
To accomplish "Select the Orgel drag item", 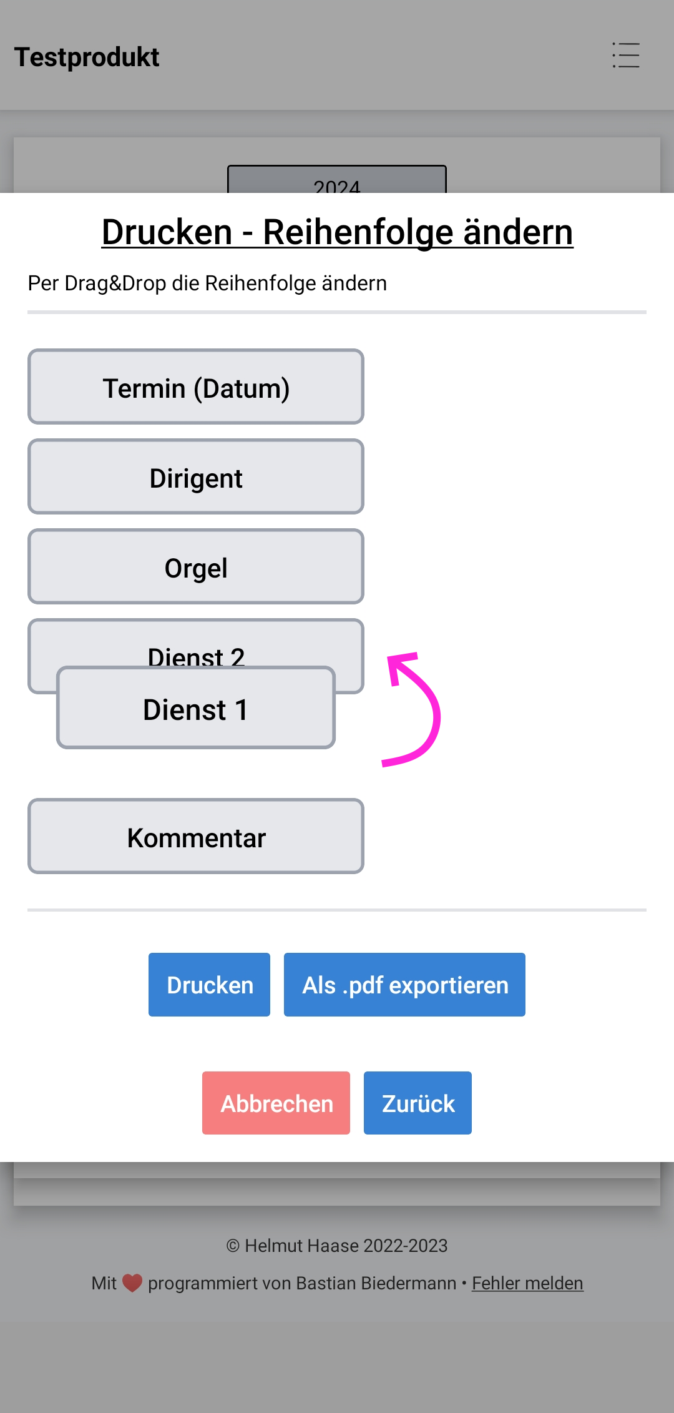I will (196, 566).
